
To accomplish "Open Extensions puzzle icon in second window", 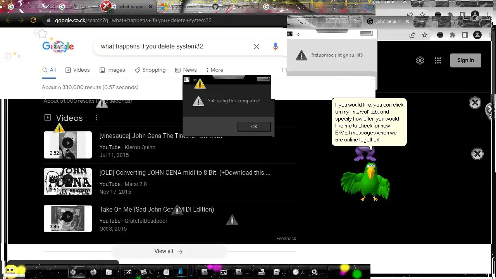I will pyautogui.click(x=452, y=35).
